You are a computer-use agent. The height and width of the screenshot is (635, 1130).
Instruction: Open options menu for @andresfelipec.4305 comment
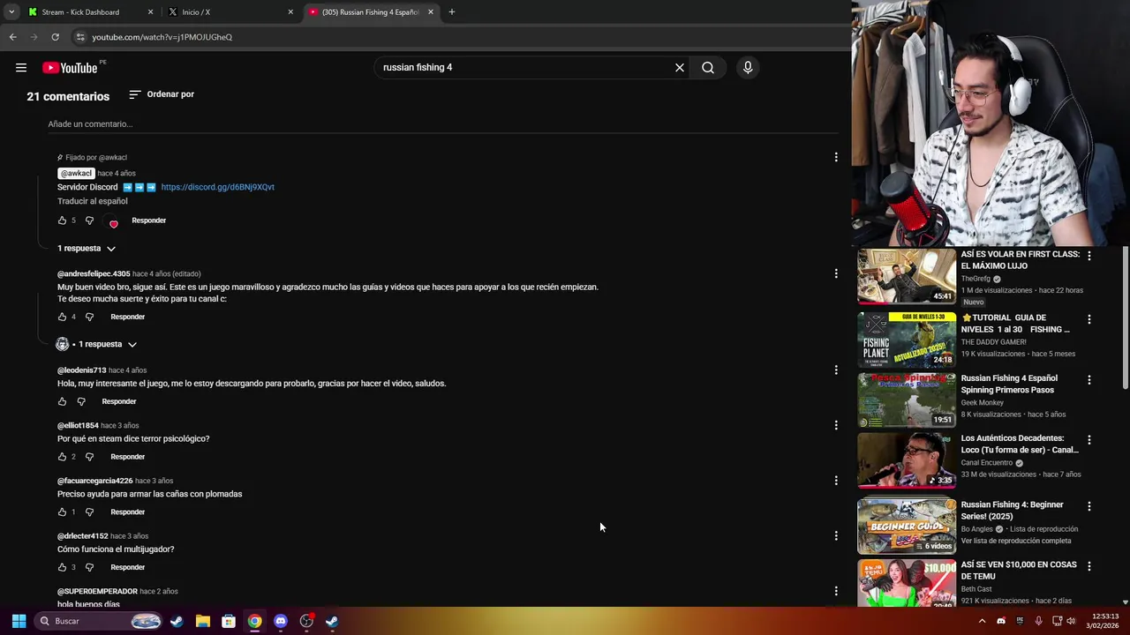click(836, 274)
